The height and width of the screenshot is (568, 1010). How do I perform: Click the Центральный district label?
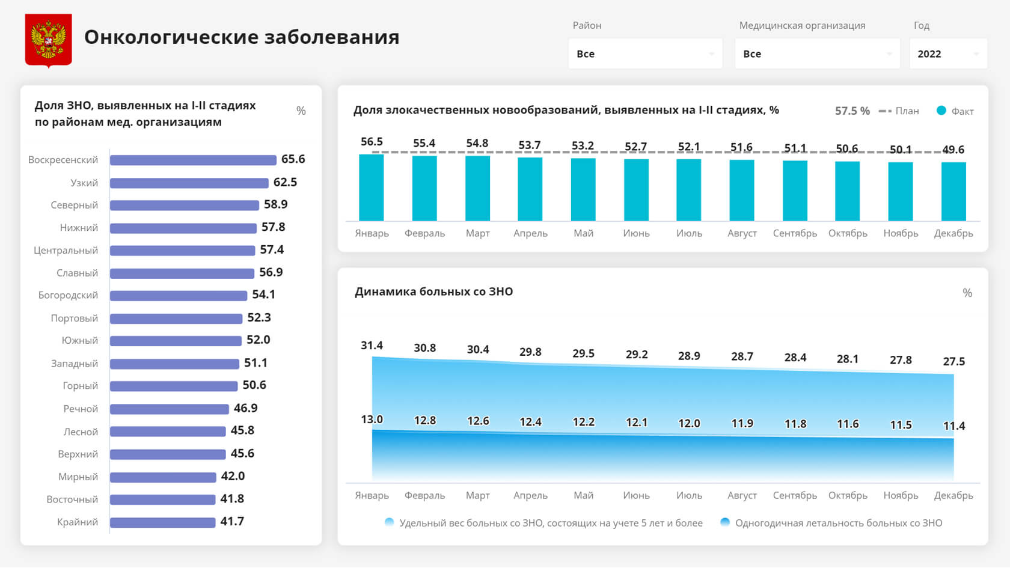click(x=66, y=251)
